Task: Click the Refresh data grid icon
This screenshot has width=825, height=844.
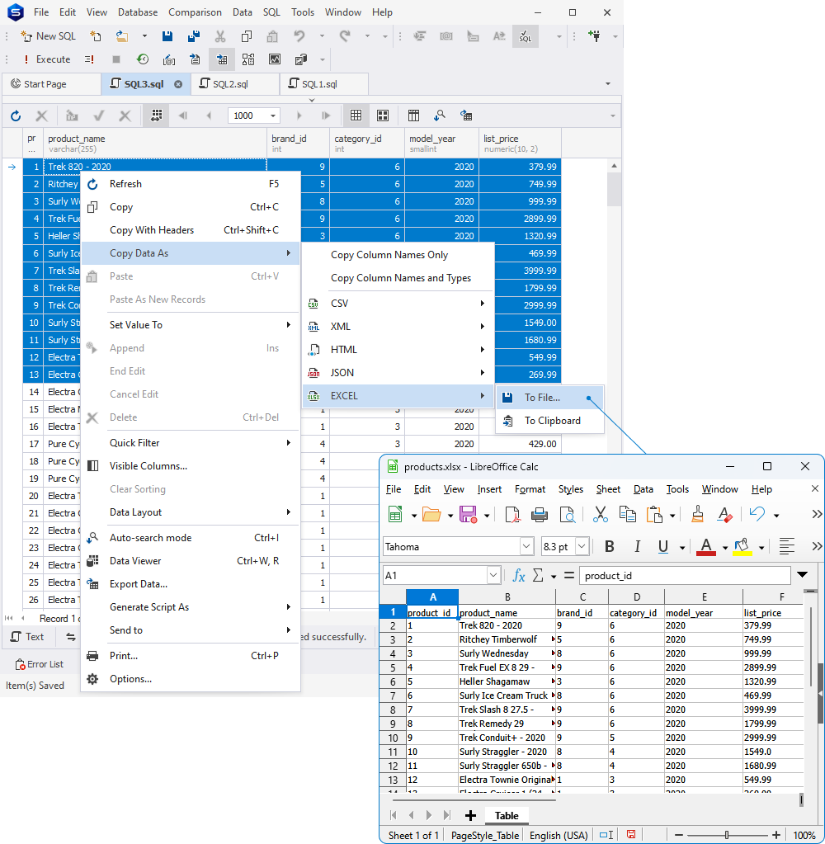Action: point(15,116)
